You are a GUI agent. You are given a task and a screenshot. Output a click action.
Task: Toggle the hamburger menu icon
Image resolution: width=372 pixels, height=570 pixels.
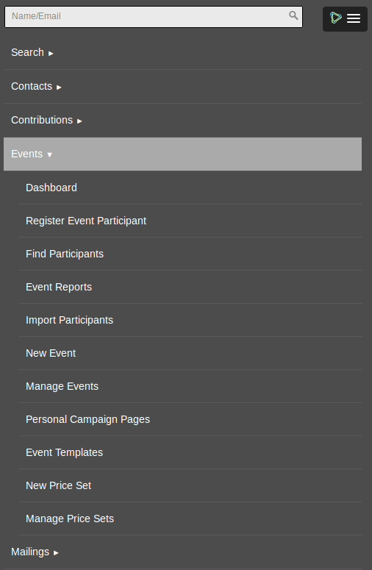tap(354, 18)
